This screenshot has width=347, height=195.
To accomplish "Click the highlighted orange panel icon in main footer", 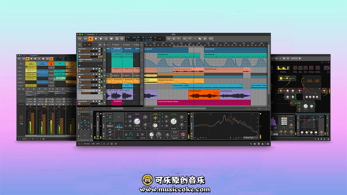I will (x=112, y=144).
